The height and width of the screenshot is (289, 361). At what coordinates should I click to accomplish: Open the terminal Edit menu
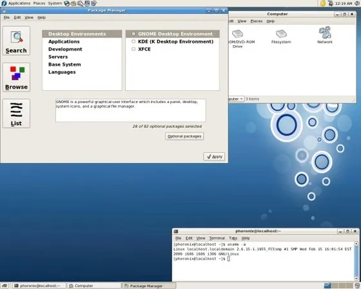tap(189, 238)
